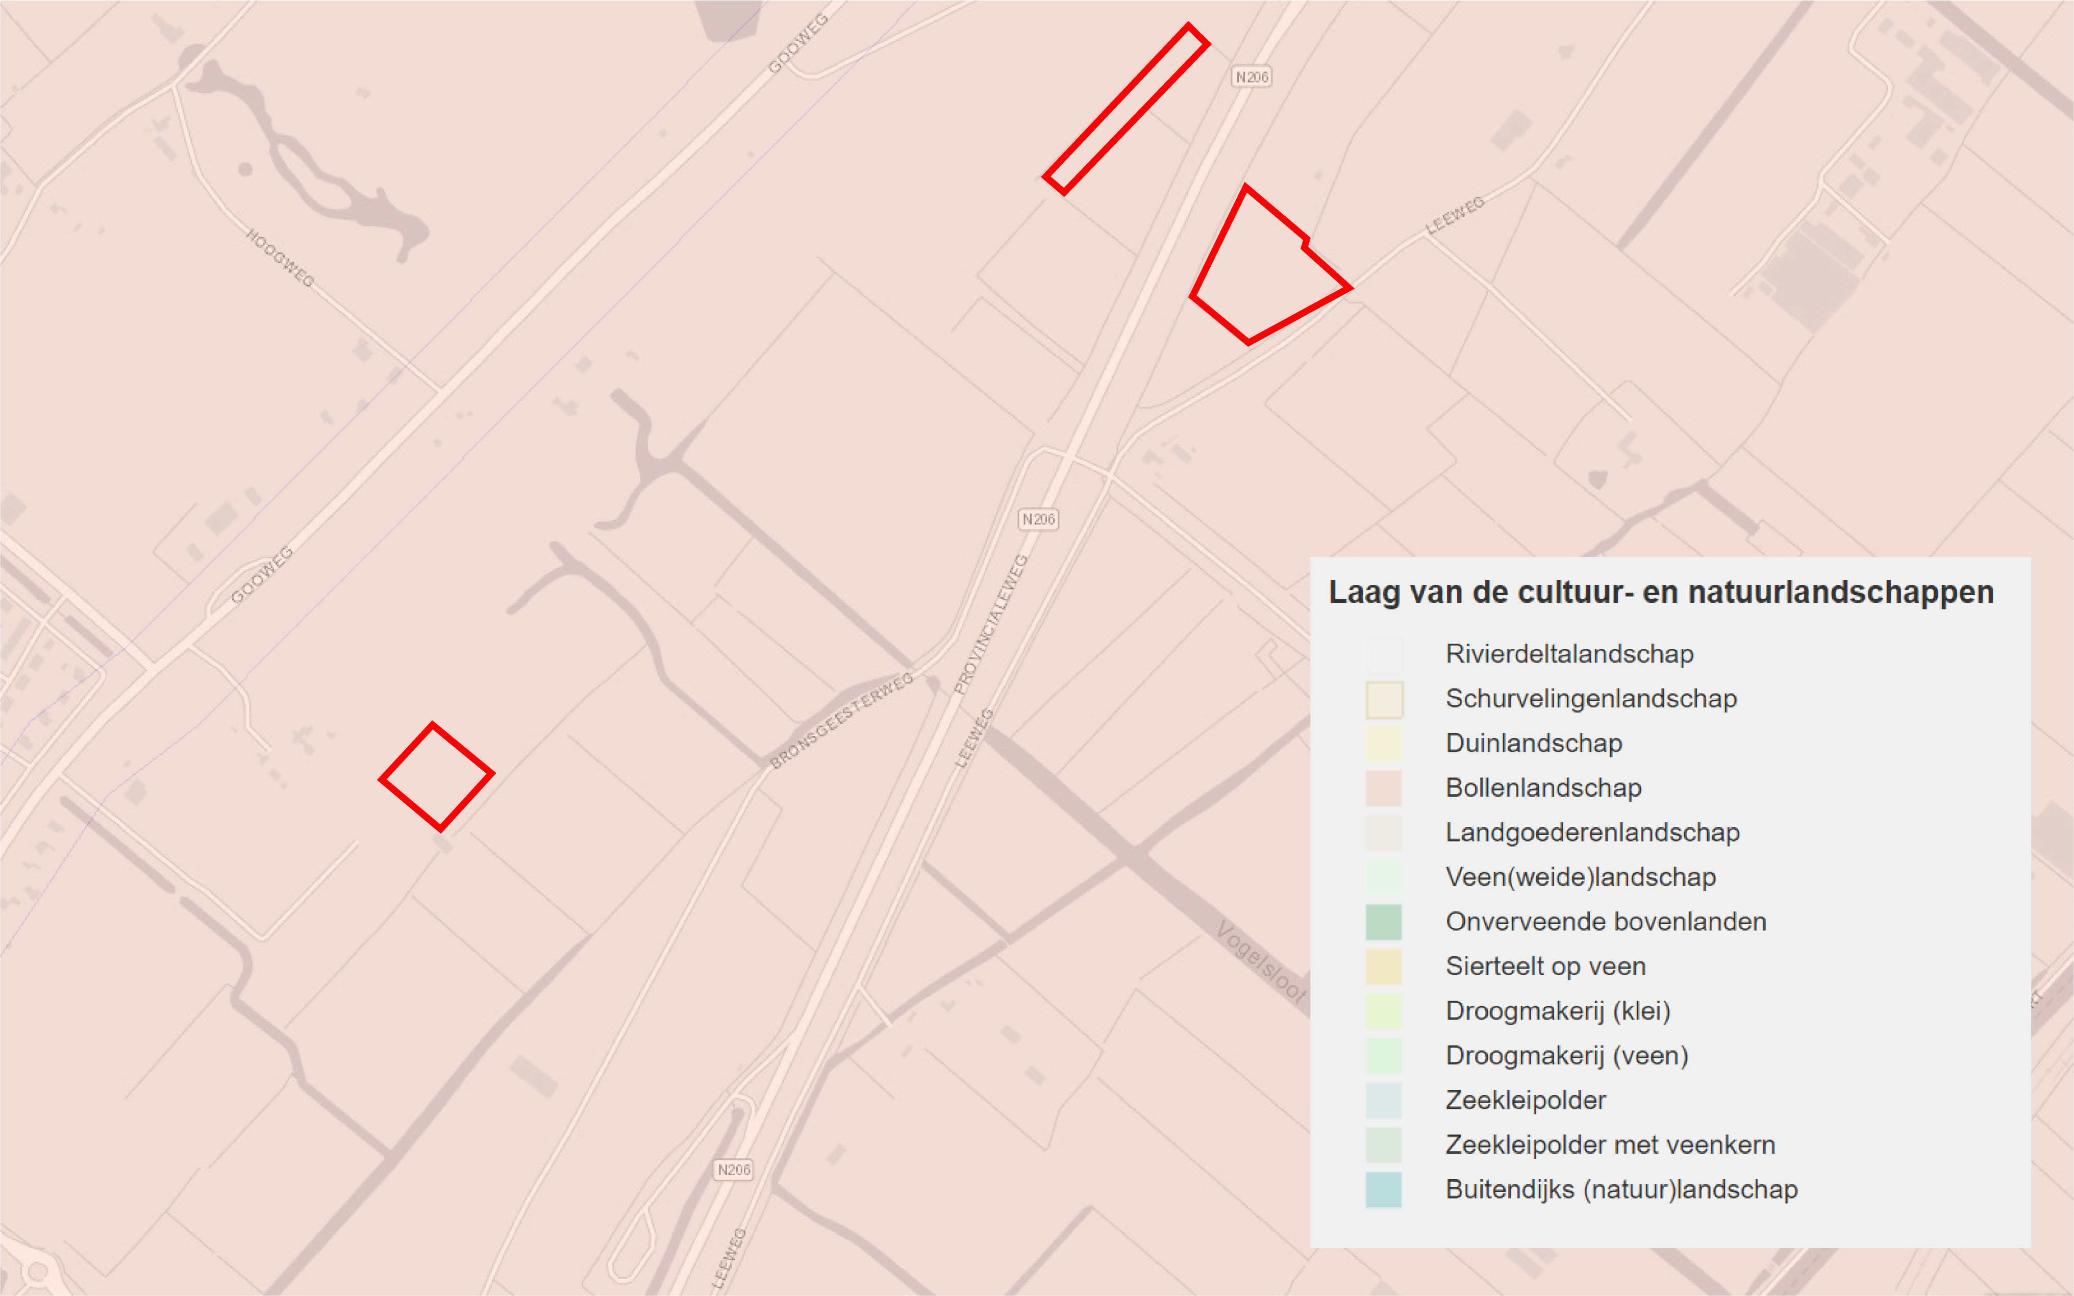Click the Hoogweg road label
The height and width of the screenshot is (1296, 2074).
pos(281,257)
